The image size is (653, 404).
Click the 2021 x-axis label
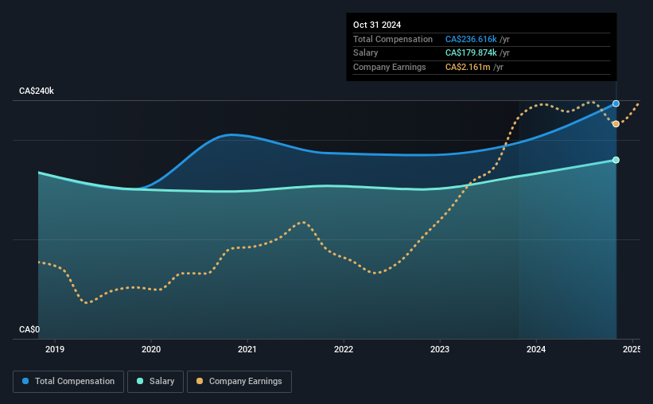(x=247, y=349)
